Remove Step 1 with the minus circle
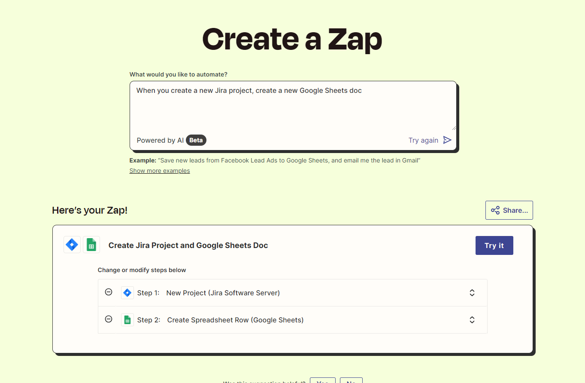The image size is (585, 383). tap(109, 292)
